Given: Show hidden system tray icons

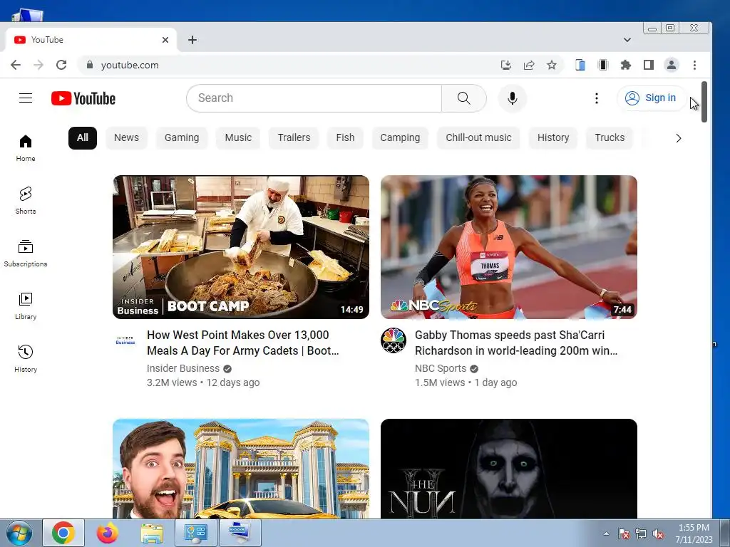Looking at the screenshot, I should (x=606, y=533).
